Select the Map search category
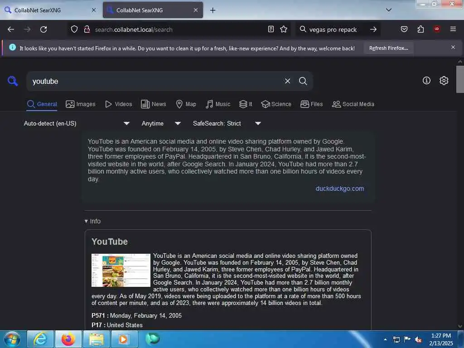Image resolution: width=464 pixels, height=348 pixels. click(186, 104)
